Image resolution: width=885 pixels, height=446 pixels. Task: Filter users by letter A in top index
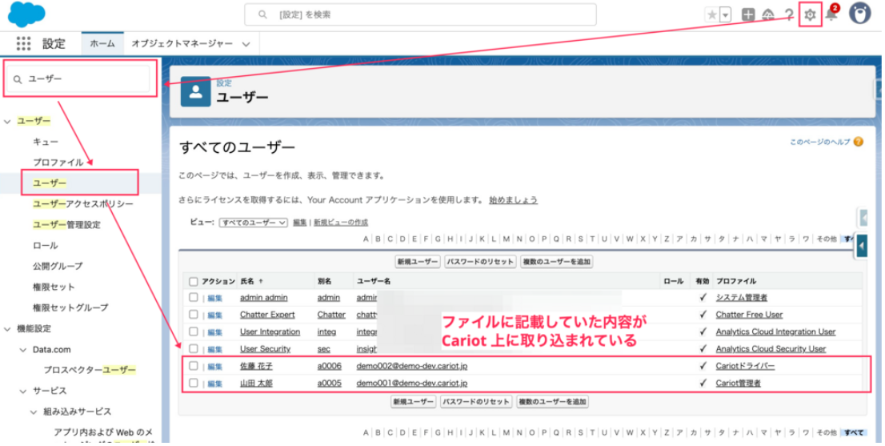[366, 239]
